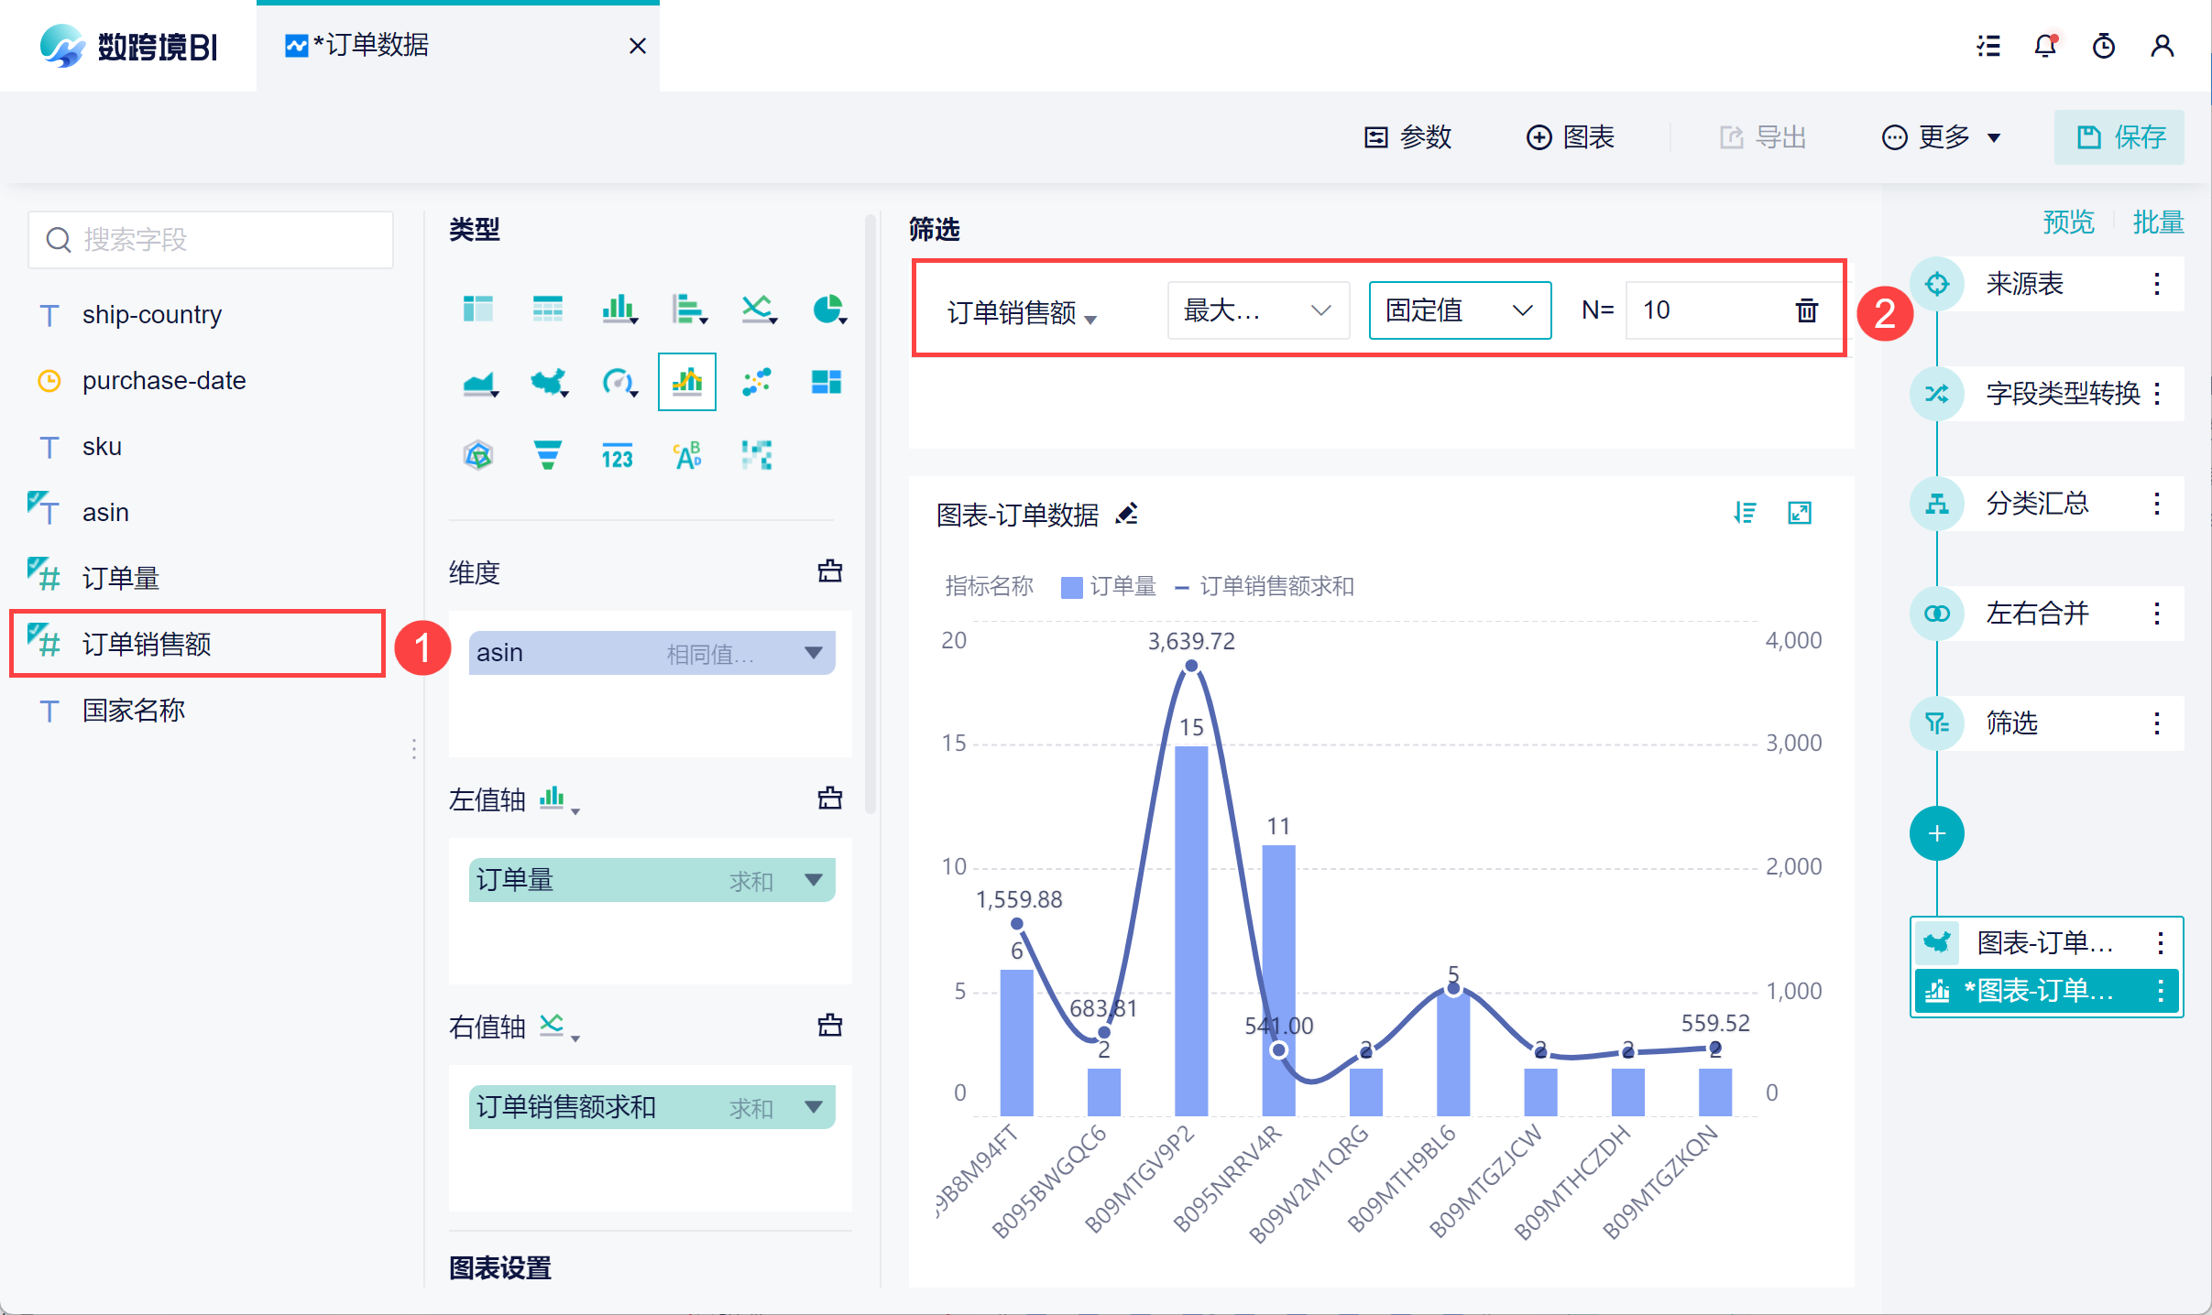Click the 保存 button
This screenshot has width=2212, height=1315.
[x=2119, y=137]
